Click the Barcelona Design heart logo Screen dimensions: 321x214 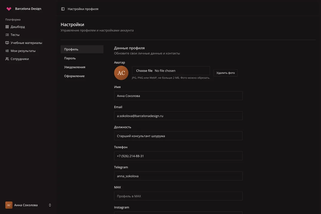9,9
